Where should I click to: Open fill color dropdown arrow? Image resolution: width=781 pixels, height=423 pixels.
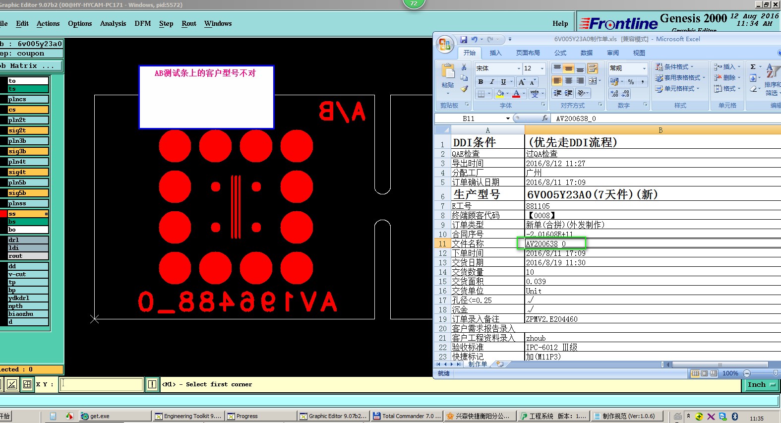click(507, 93)
